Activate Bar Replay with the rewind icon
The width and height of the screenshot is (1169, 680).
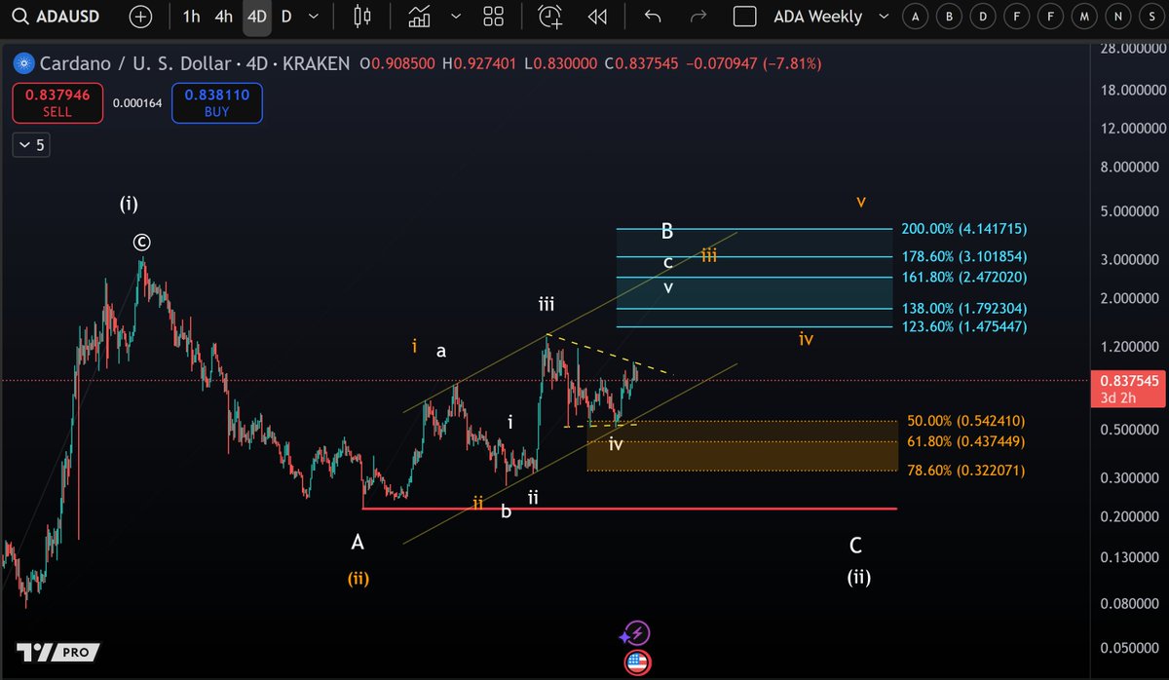pos(598,17)
